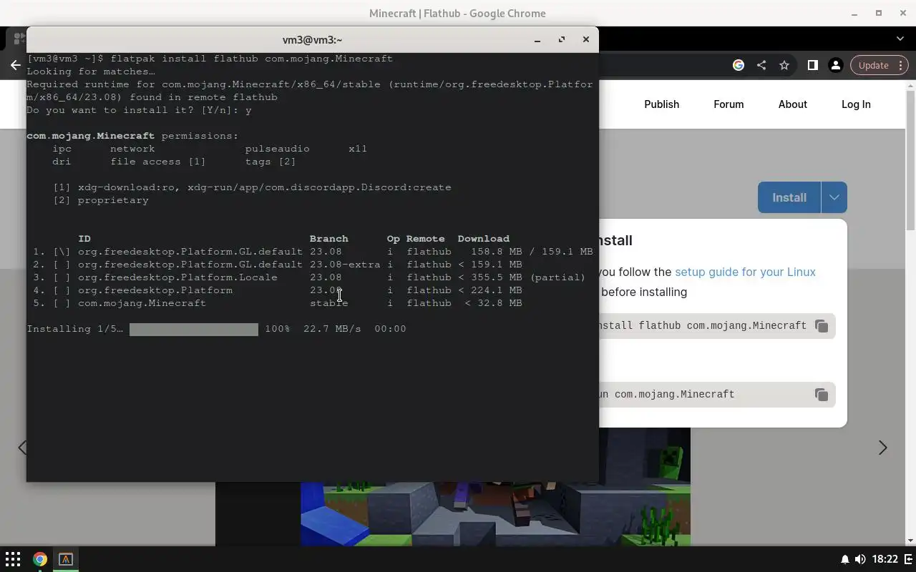The width and height of the screenshot is (916, 572).
Task: Click Chrome Update button
Action: pyautogui.click(x=873, y=65)
